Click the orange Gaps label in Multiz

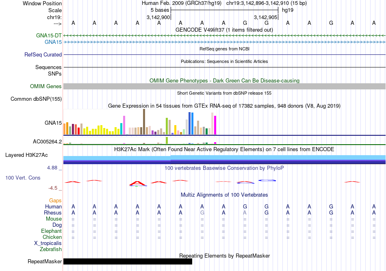55,201
